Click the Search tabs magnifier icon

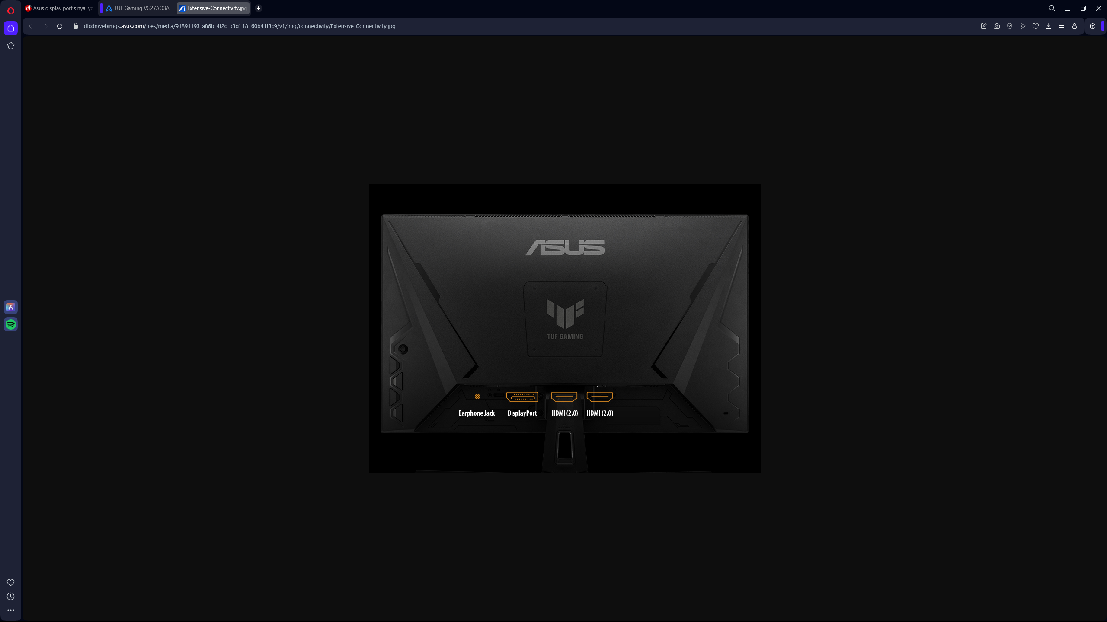tap(1052, 8)
